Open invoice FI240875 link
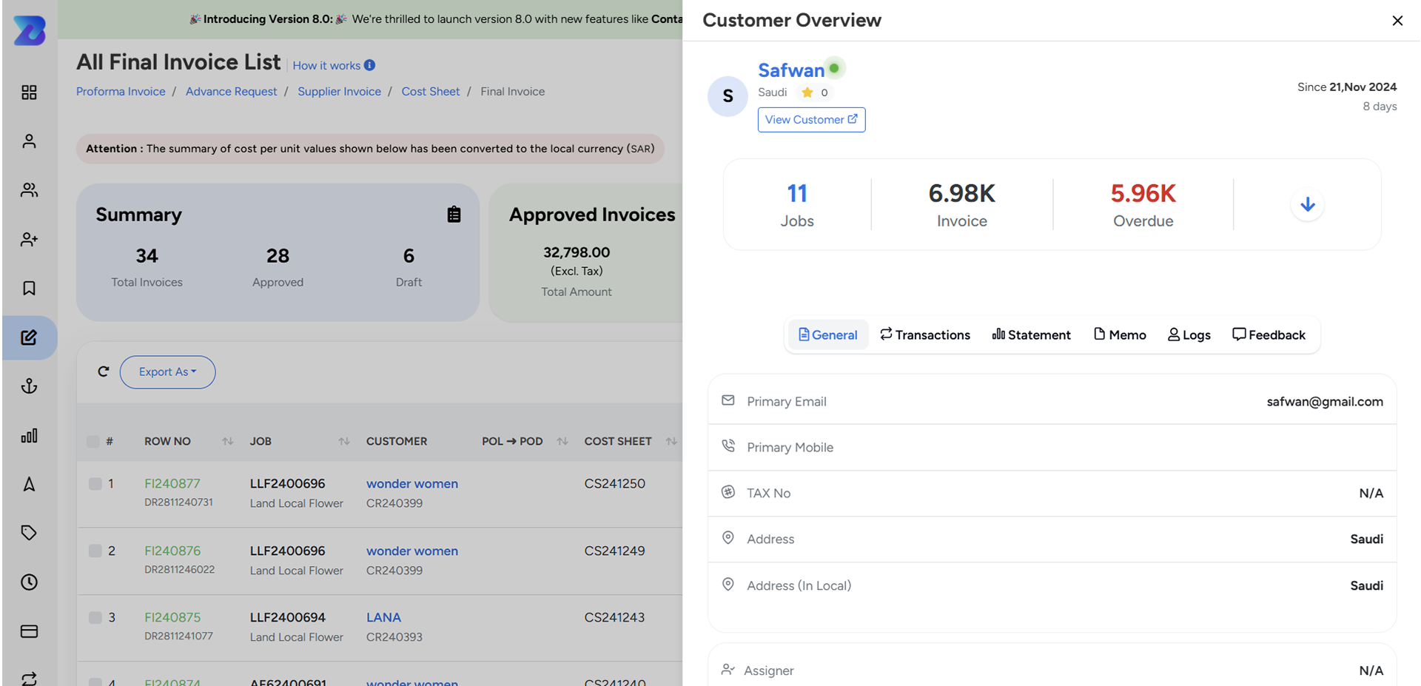Image resolution: width=1421 pixels, height=686 pixels. 172,617
